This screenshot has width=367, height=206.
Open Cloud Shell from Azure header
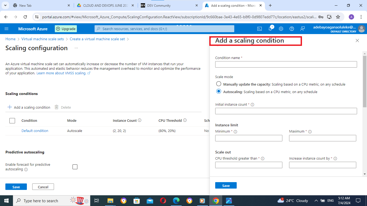pyautogui.click(x=260, y=29)
